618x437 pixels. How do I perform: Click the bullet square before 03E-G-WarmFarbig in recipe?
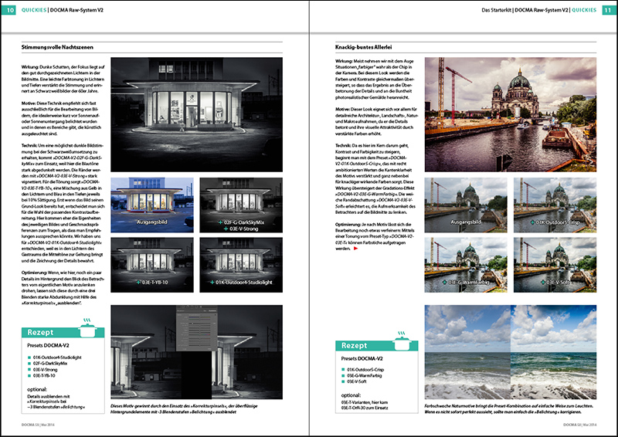tap(344, 375)
